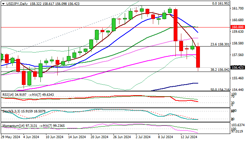This screenshot has width=246, height=141.
Task: Click the 38.2 156.042 Fibonacci label
Action: click(x=220, y=69)
